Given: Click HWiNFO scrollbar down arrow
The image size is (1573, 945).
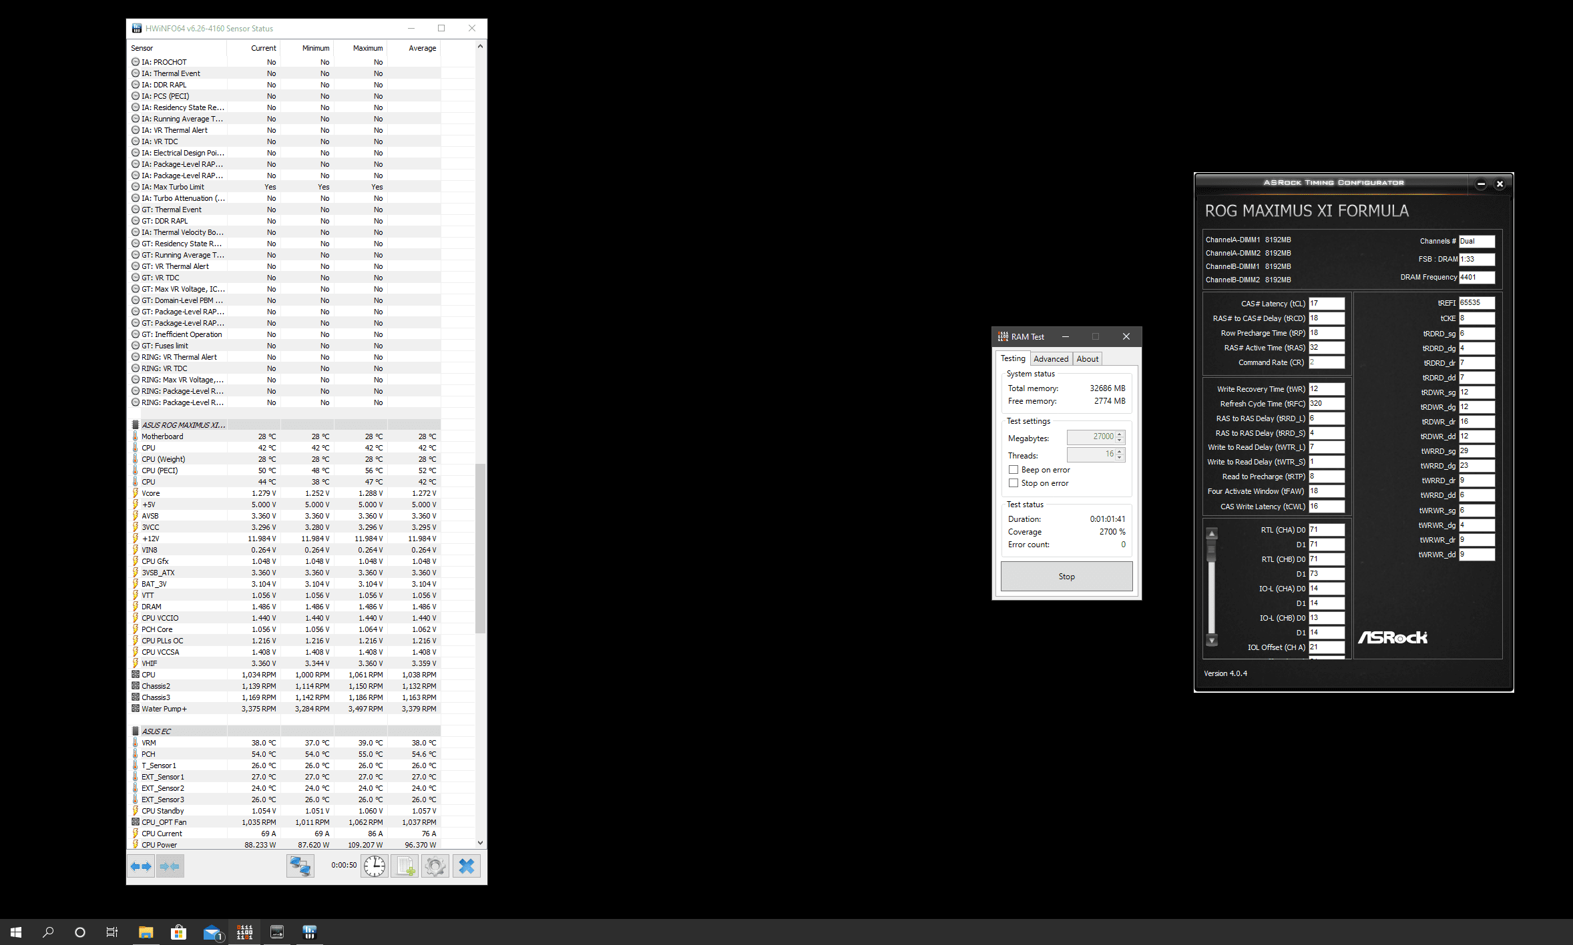Looking at the screenshot, I should click(480, 843).
